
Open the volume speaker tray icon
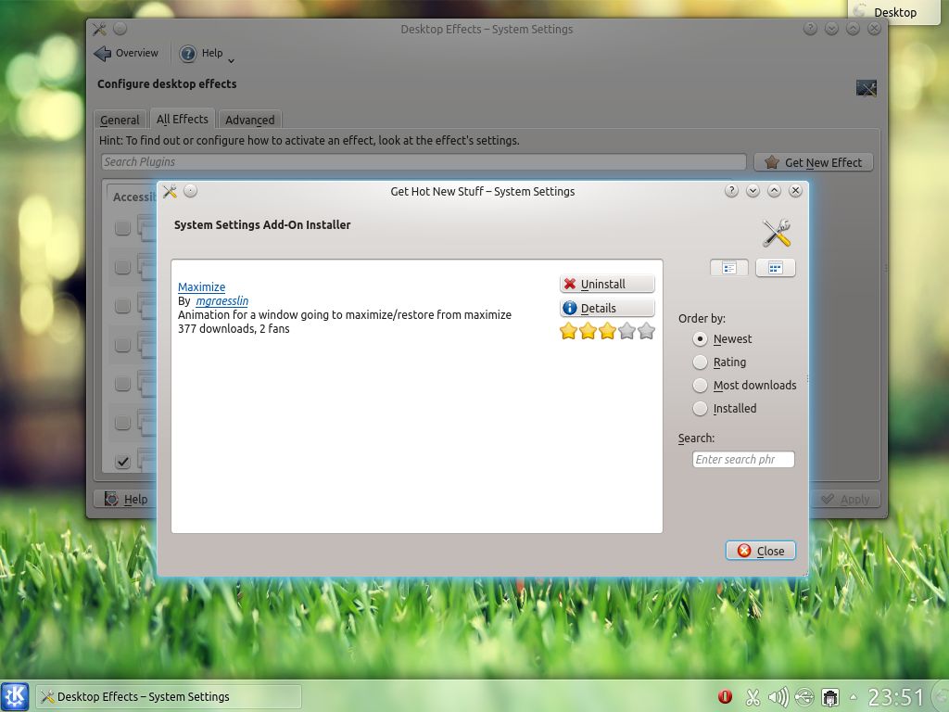coord(778,697)
